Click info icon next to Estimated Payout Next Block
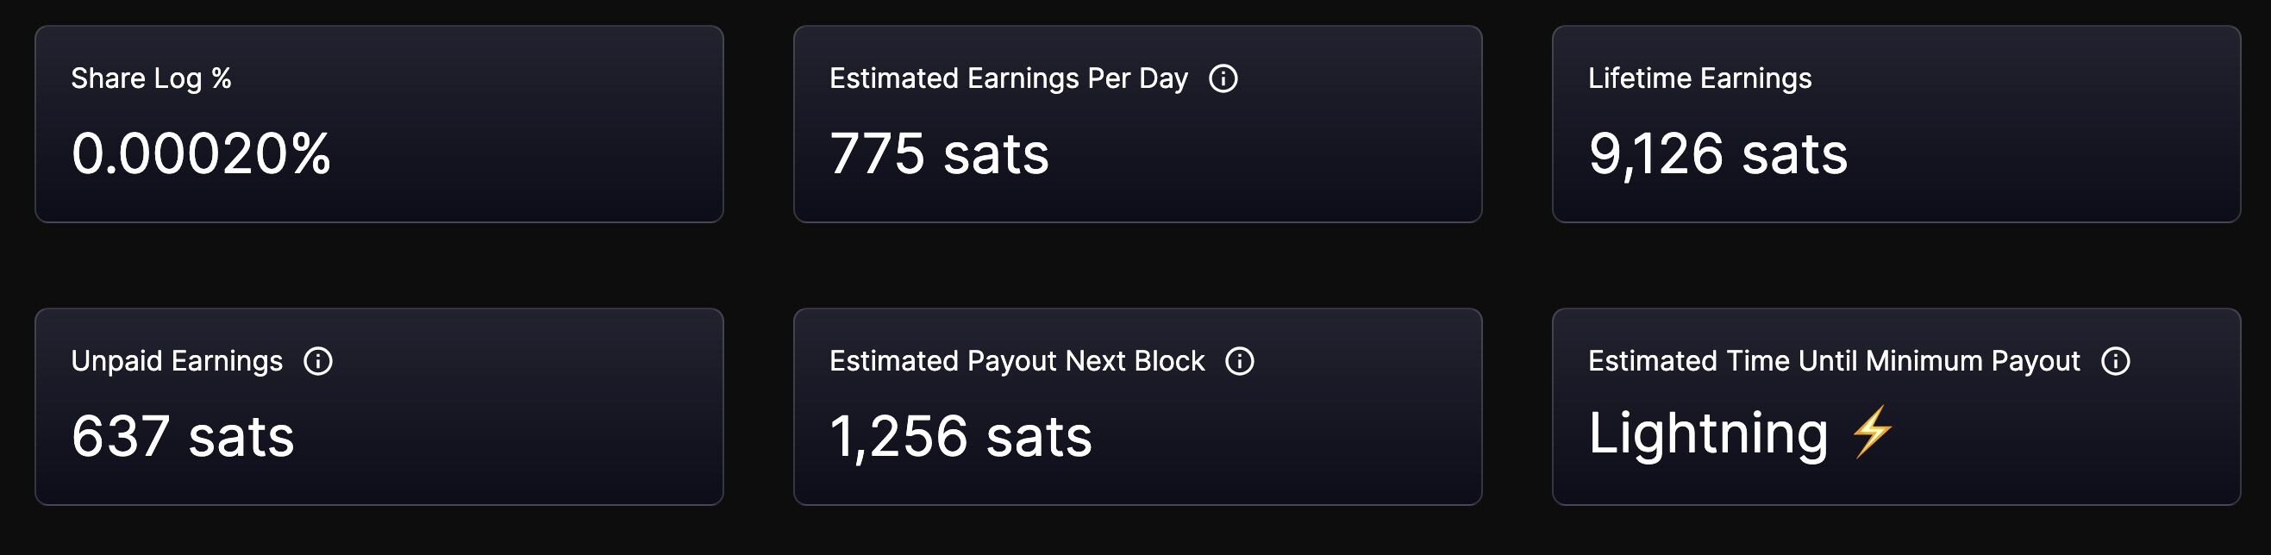Screen dimensions: 2271x555 [x=1240, y=361]
